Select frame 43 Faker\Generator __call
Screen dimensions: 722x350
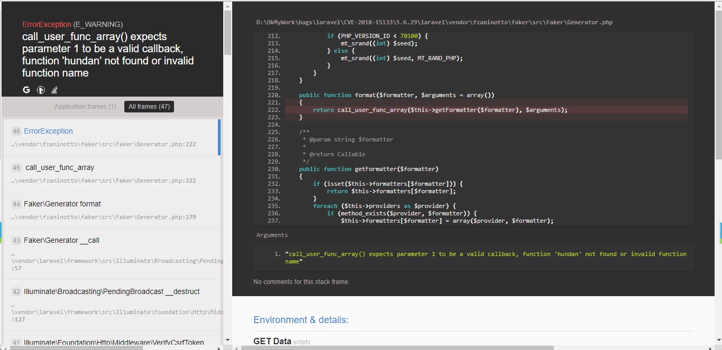[x=111, y=254]
